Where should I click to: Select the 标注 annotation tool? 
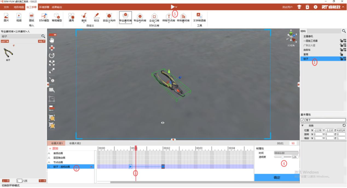click(x=97, y=18)
